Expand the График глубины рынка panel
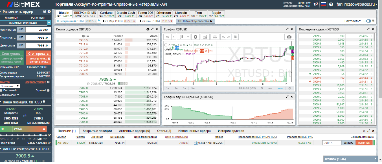The width and height of the screenshot is (382, 164). 287,97
